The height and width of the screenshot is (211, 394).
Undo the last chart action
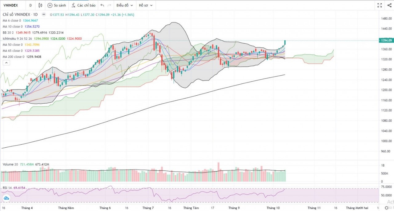point(102,5)
